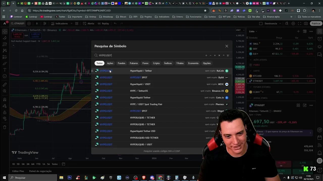Image resolution: width=323 pixels, height=181 pixels.
Task: Choose HYPEUSDT result from Phemex
Action: pos(161,104)
